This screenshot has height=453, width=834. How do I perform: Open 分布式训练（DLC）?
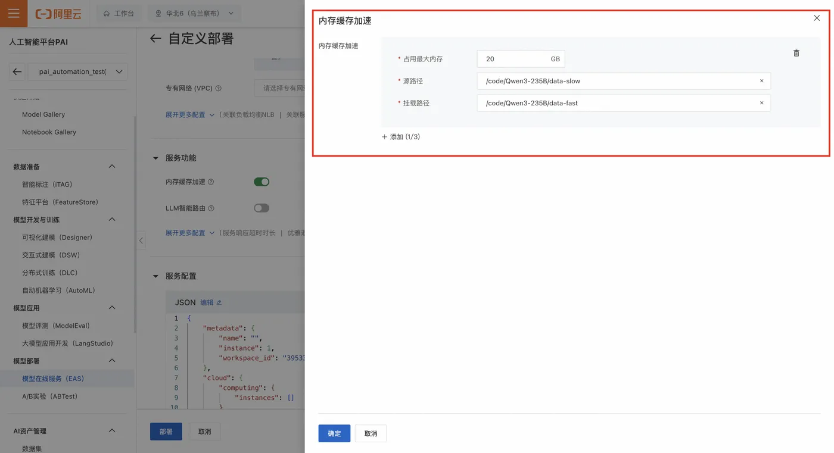pos(49,273)
